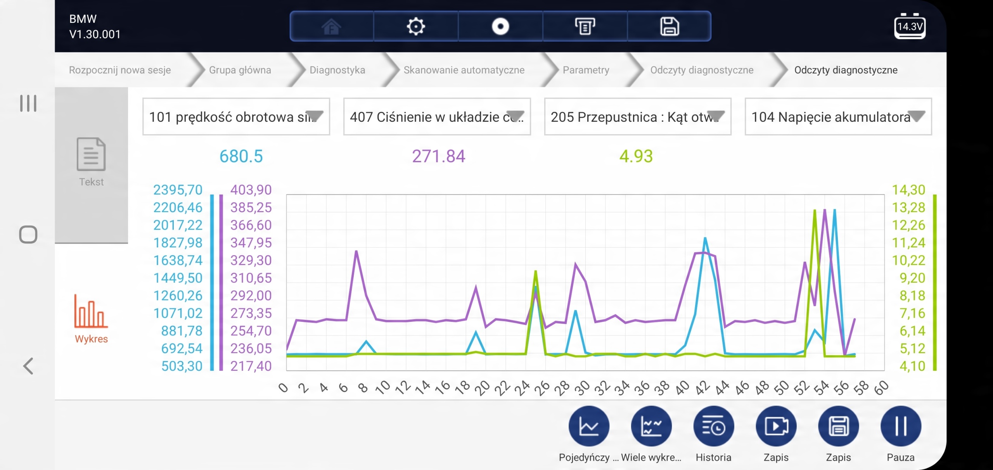Tap the 14.3V battery voltage indicator
Image resolution: width=993 pixels, height=470 pixels.
(x=910, y=26)
